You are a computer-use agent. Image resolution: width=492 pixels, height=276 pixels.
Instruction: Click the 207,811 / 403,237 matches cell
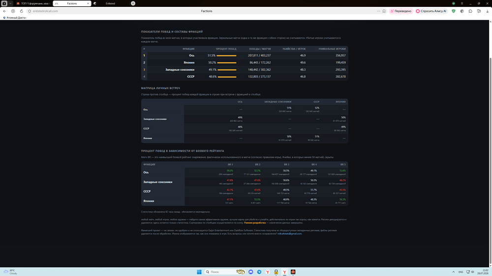click(x=259, y=55)
